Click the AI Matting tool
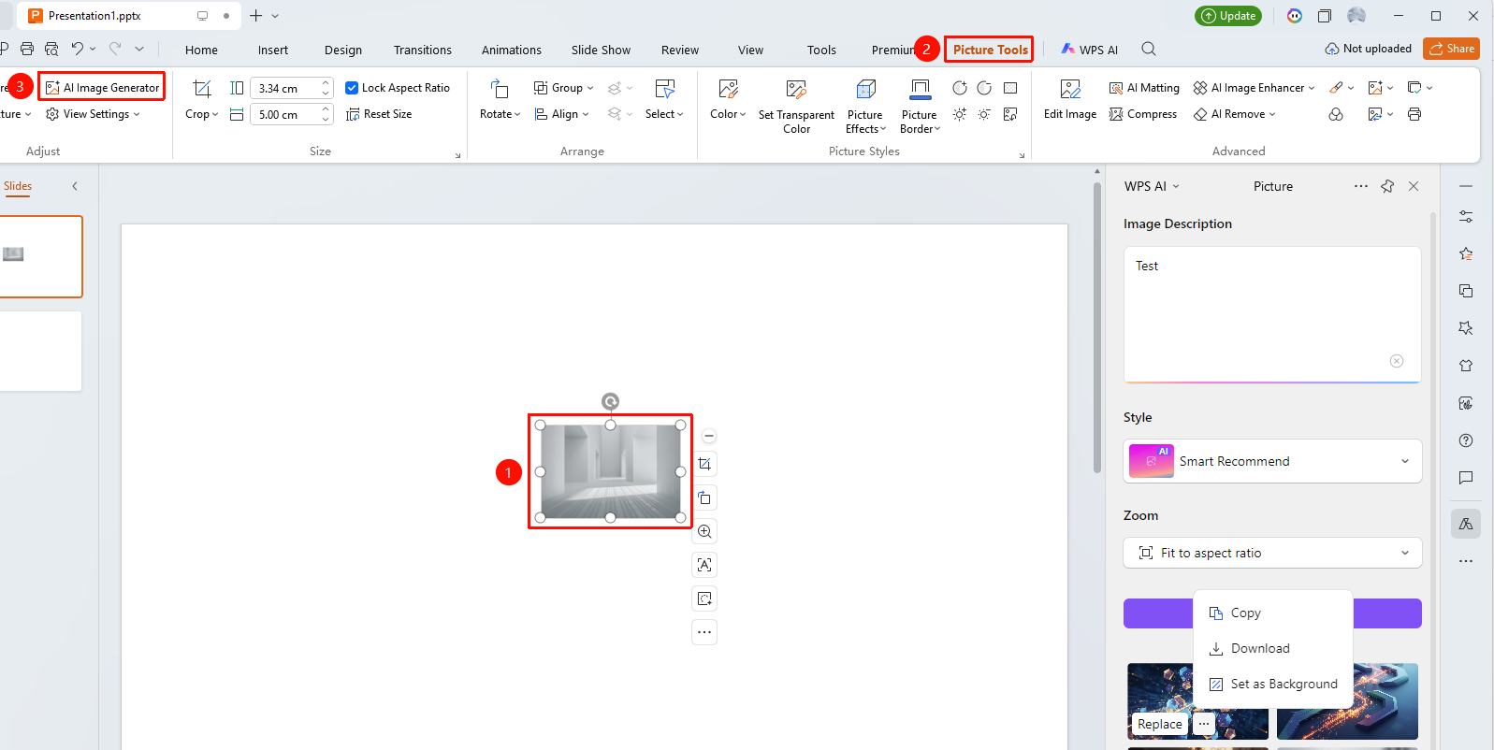The image size is (1494, 750). coord(1143,88)
